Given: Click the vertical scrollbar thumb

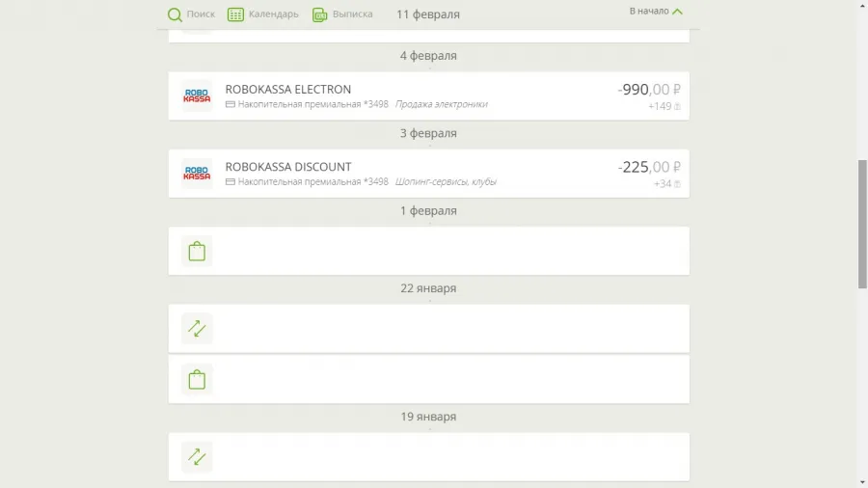Looking at the screenshot, I should pyautogui.click(x=862, y=224).
